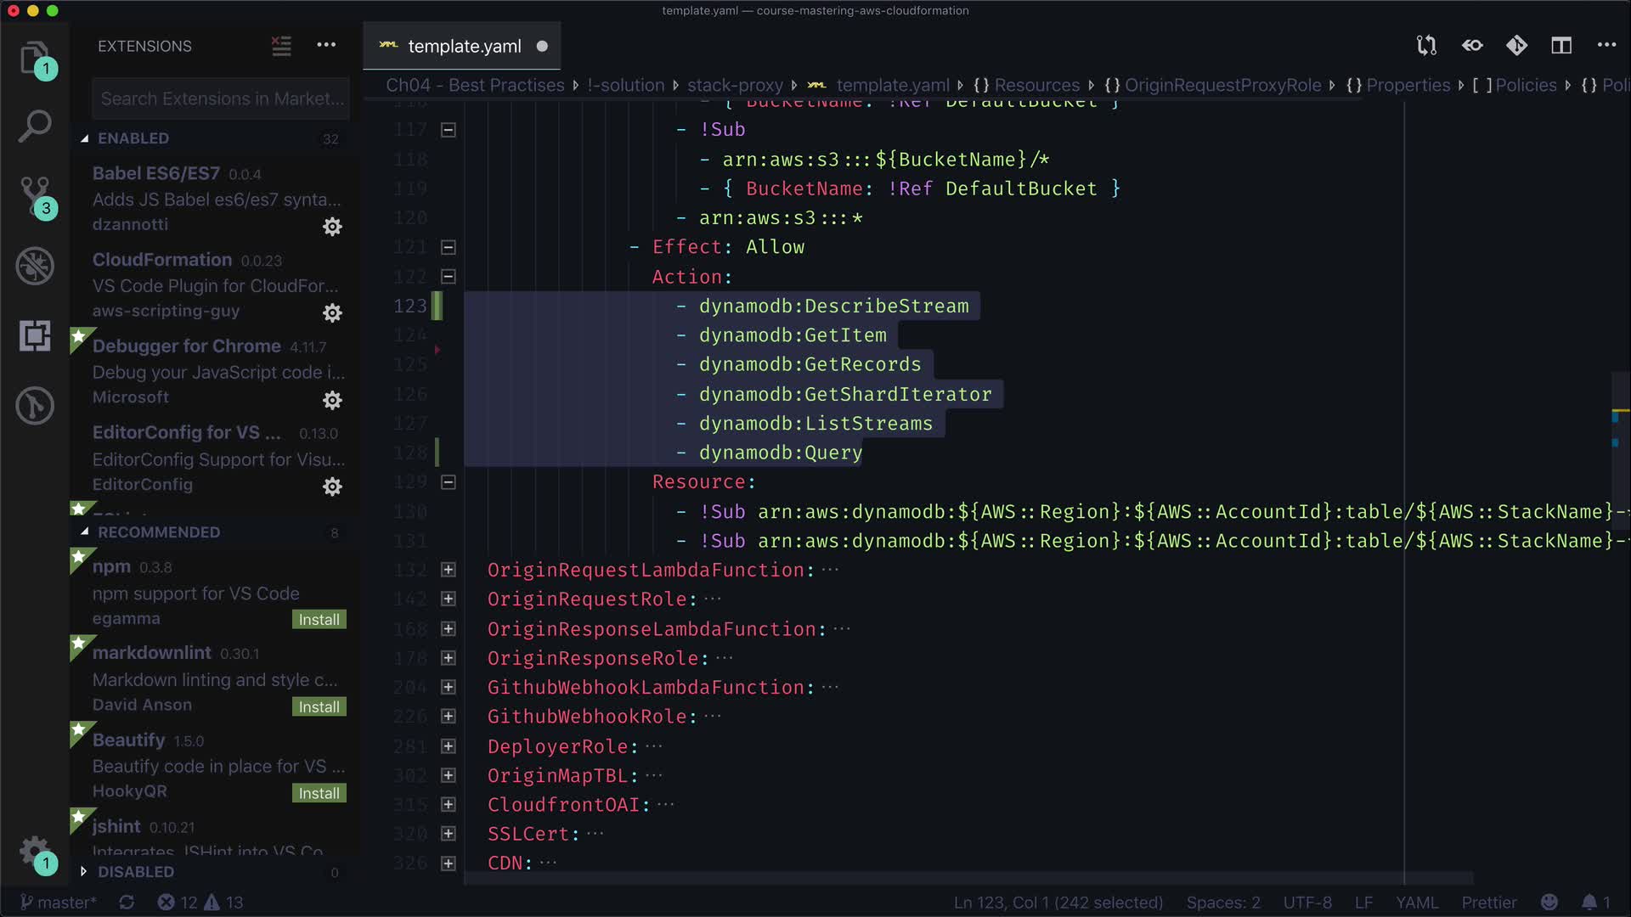Click the Split Editor icon
Screen dimensions: 1631x917
[1561, 46]
